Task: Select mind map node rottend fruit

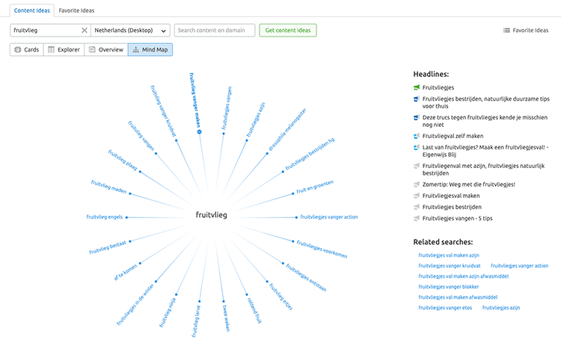Action: click(254, 311)
